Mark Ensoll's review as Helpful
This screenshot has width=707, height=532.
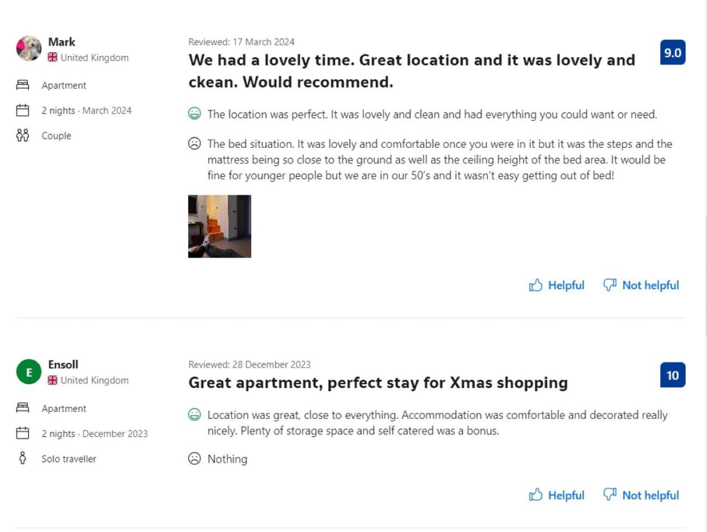pos(556,495)
